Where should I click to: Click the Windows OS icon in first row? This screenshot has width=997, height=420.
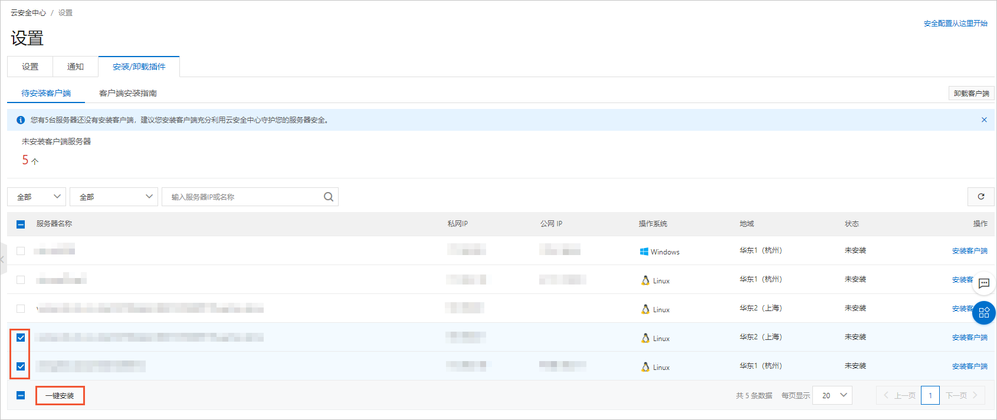coord(644,252)
